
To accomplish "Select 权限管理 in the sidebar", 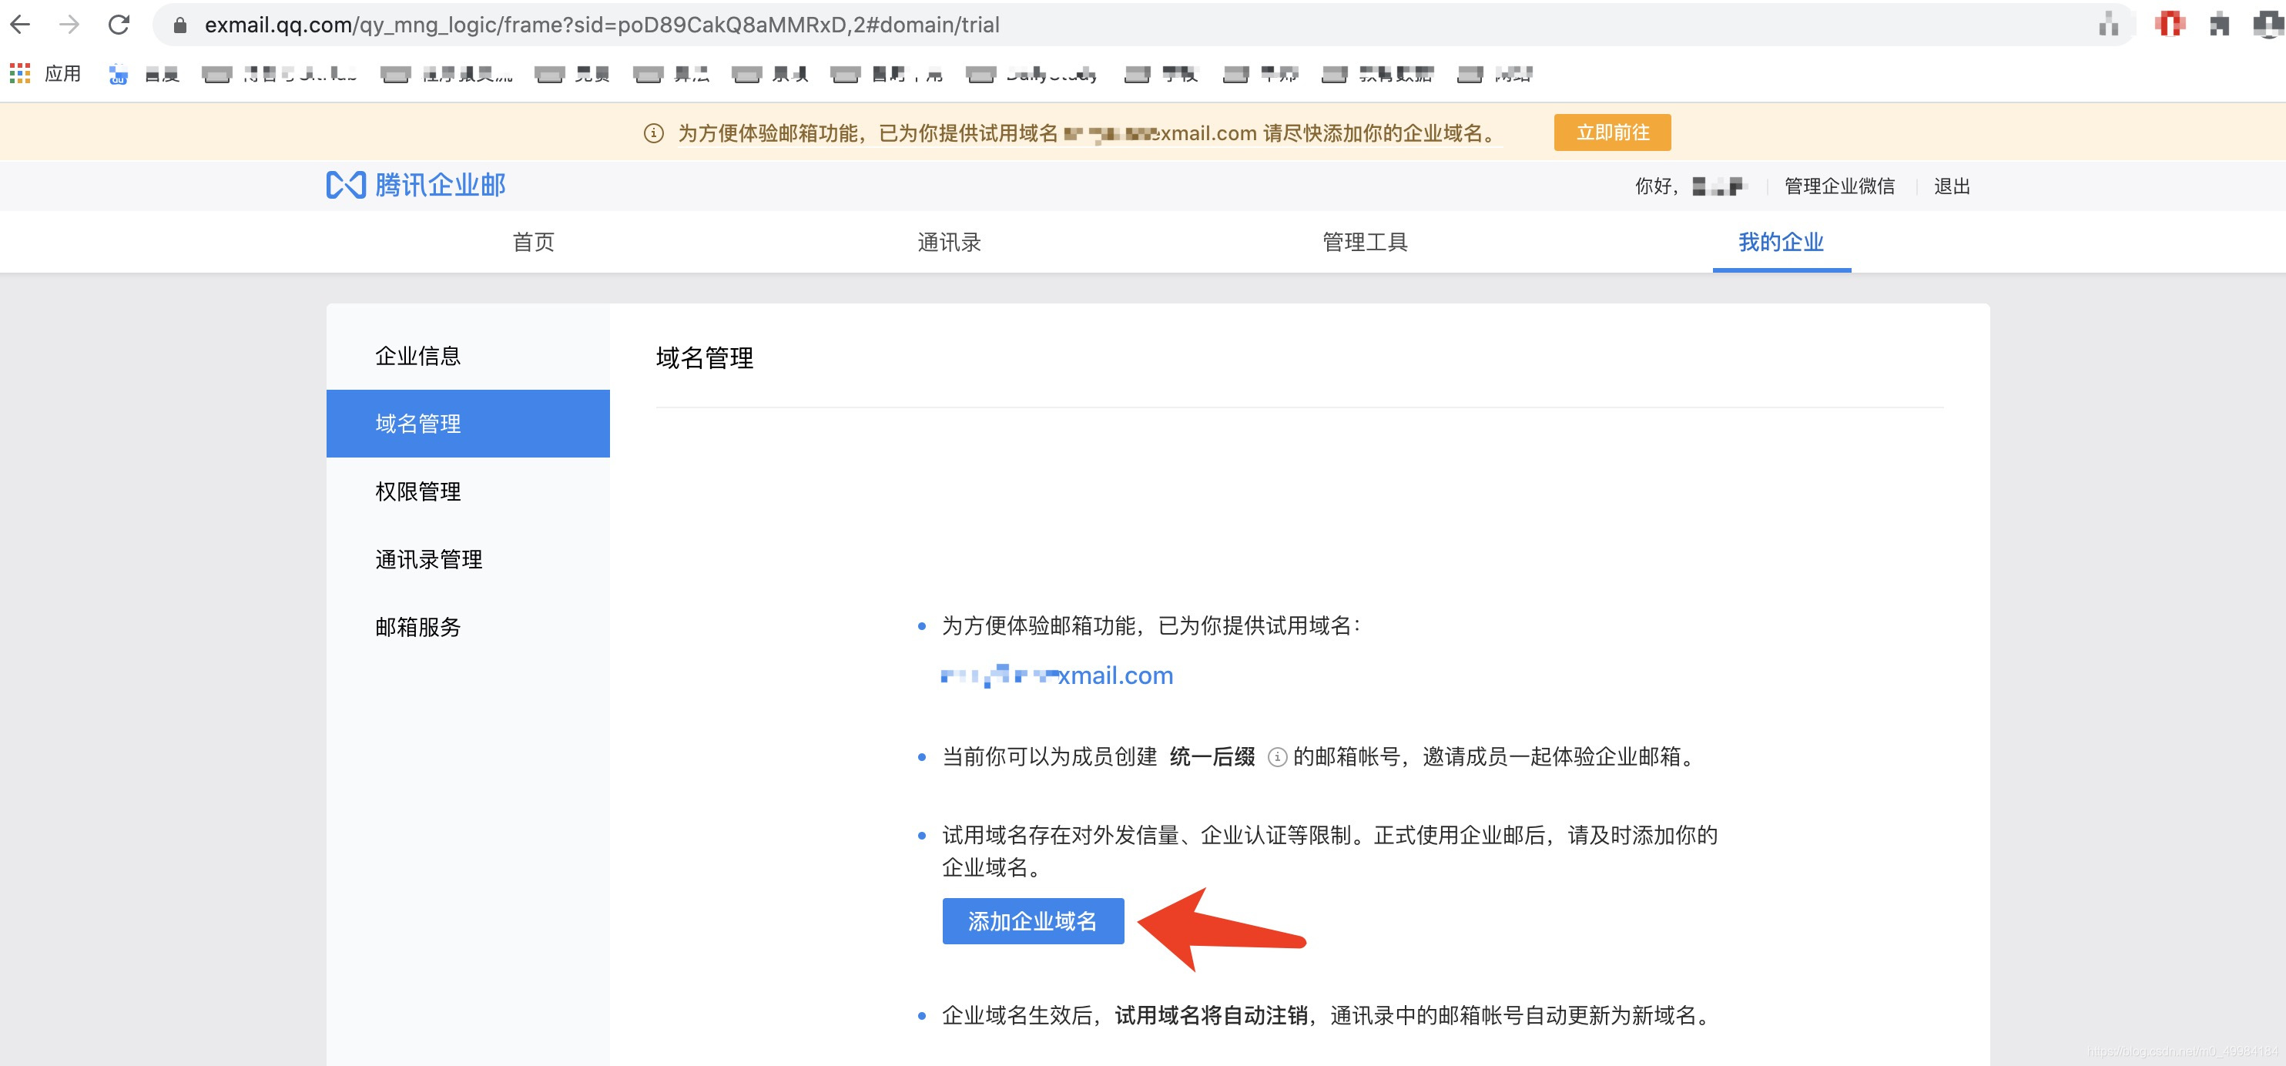I will click(418, 491).
